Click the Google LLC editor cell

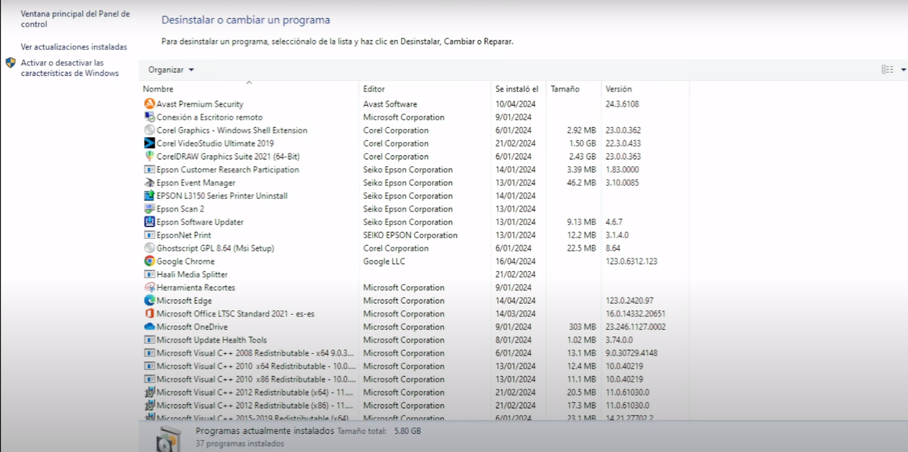coord(384,261)
